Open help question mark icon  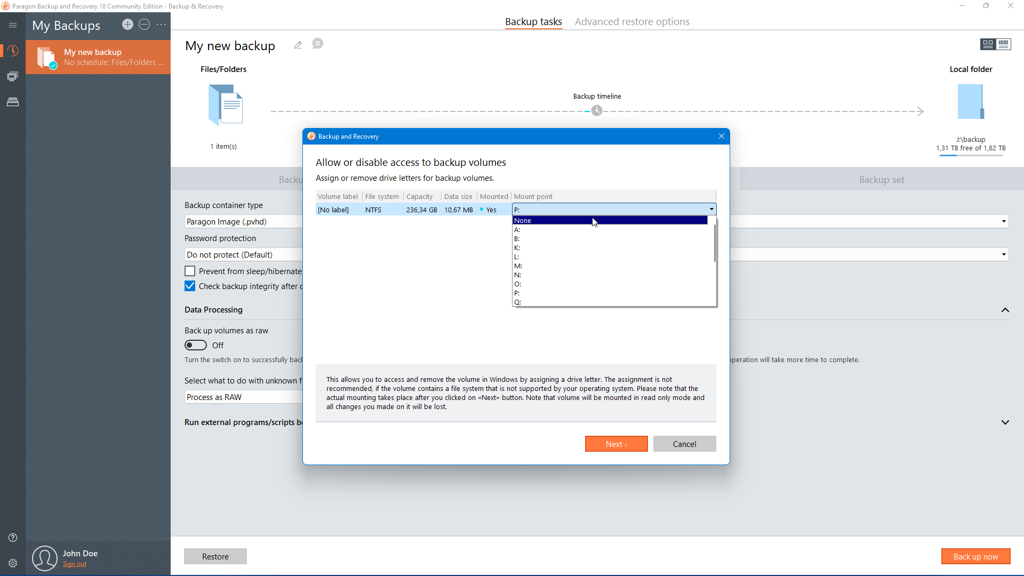pos(13,538)
